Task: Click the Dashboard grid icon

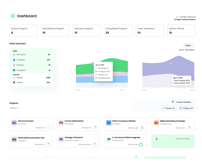Action: [x=13, y=16]
